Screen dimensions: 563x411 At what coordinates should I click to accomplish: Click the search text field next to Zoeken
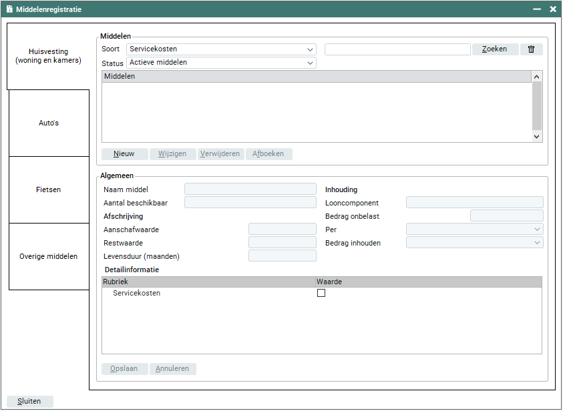pyautogui.click(x=397, y=49)
